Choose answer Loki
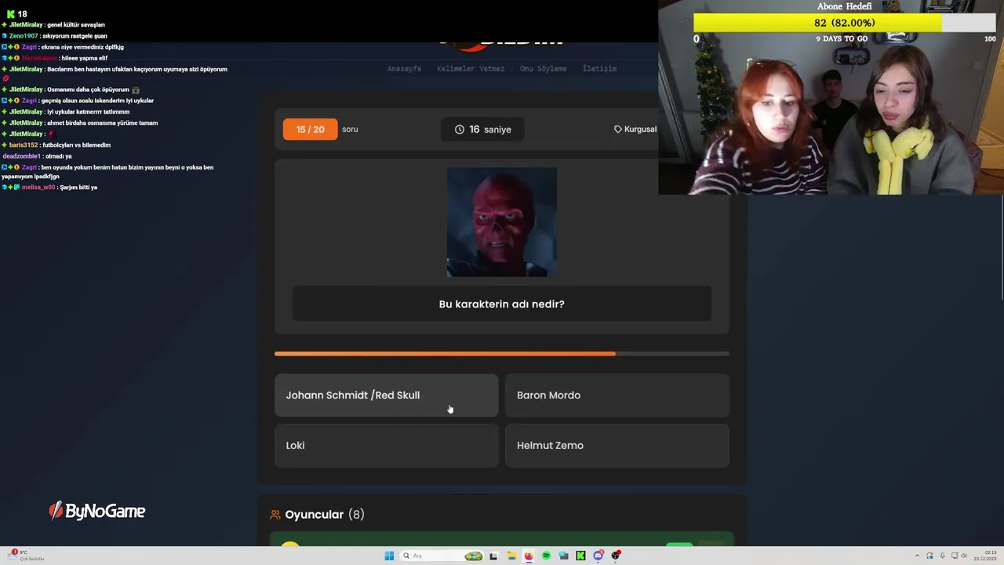Image resolution: width=1004 pixels, height=565 pixels. click(386, 445)
